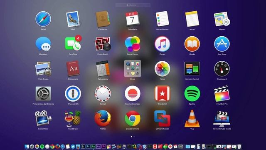
Task: Open Photo Booth
Action: [103, 44]
